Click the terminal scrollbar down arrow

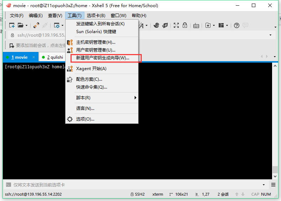point(275,176)
